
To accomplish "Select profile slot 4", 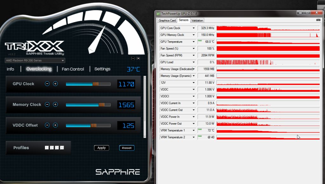I will pyautogui.click(x=62, y=148).
